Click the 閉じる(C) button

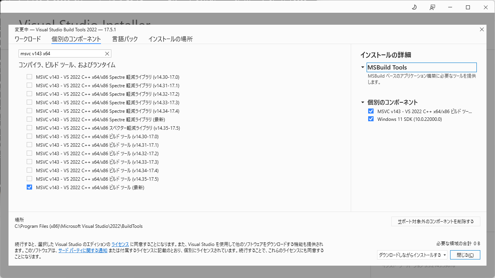pos(465,255)
